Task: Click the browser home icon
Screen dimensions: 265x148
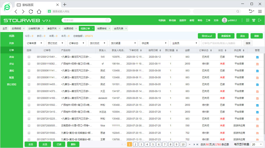Action: pyautogui.click(x=39, y=12)
